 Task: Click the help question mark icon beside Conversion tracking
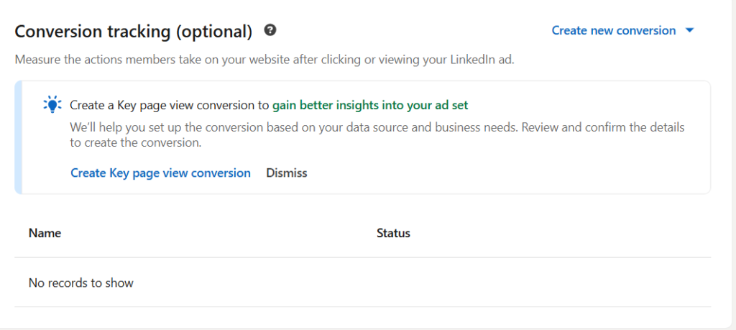(270, 30)
